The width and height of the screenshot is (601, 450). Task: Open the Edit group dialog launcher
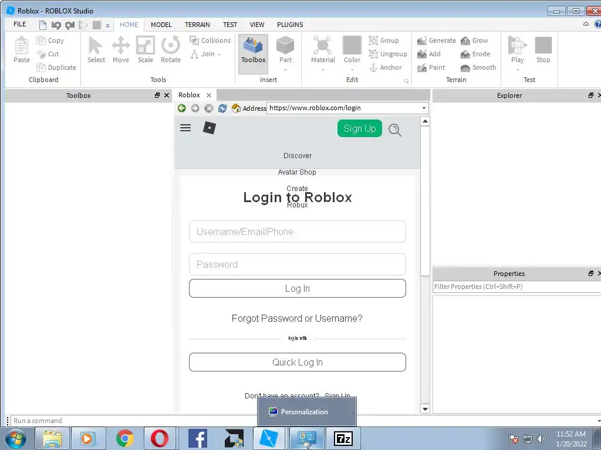(406, 81)
